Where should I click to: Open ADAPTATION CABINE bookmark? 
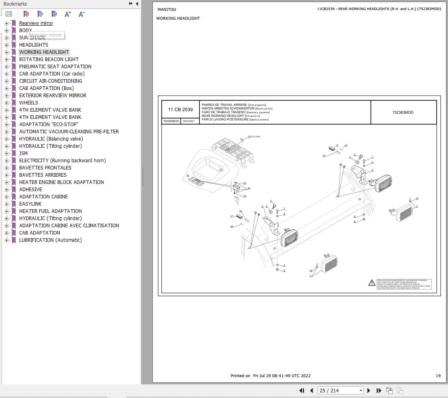coord(43,196)
